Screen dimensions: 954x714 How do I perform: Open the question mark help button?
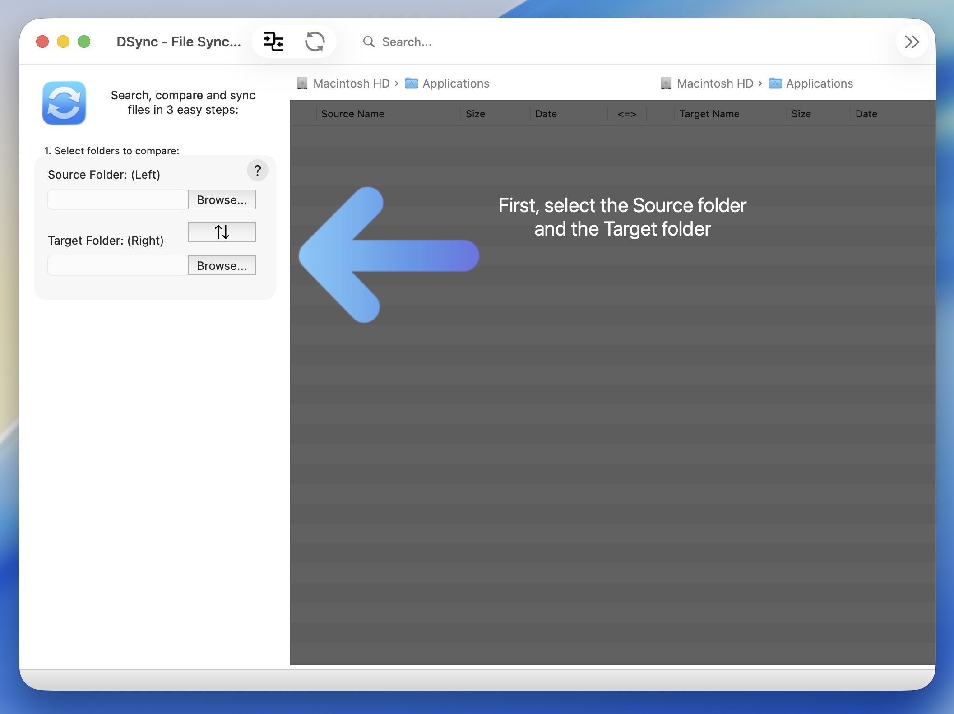[257, 171]
